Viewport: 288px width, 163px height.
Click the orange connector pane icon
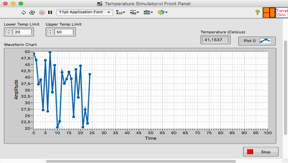point(269,12)
